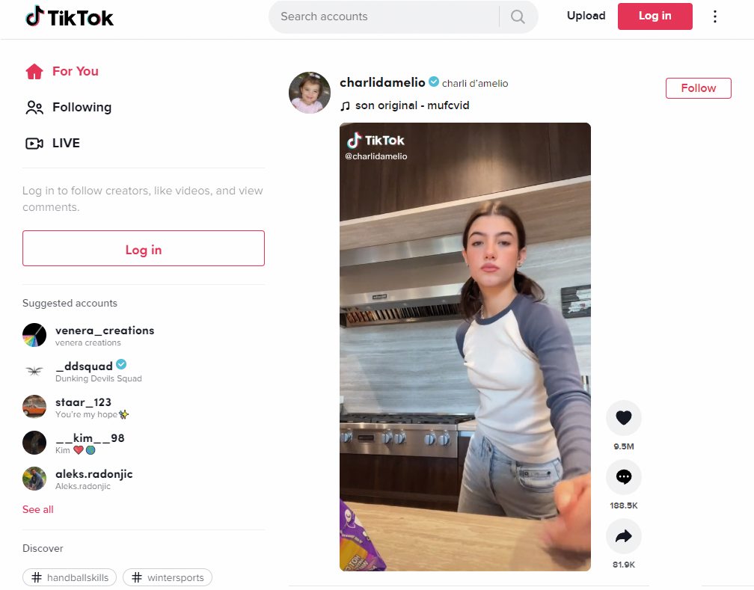Expand suggested accounts with See all

(38, 510)
